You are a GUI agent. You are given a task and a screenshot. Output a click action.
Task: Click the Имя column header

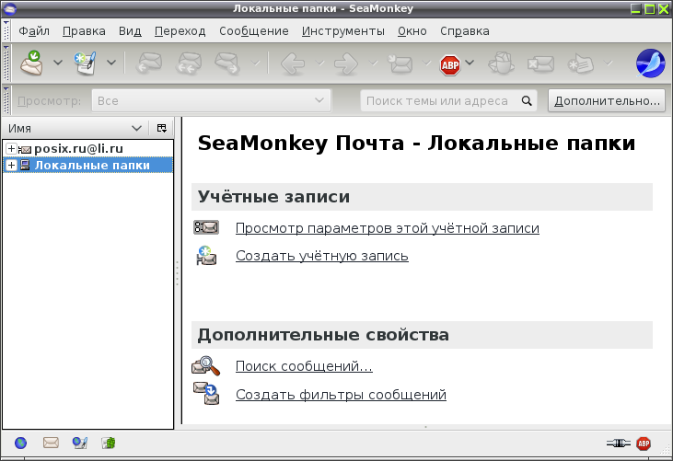[75, 128]
